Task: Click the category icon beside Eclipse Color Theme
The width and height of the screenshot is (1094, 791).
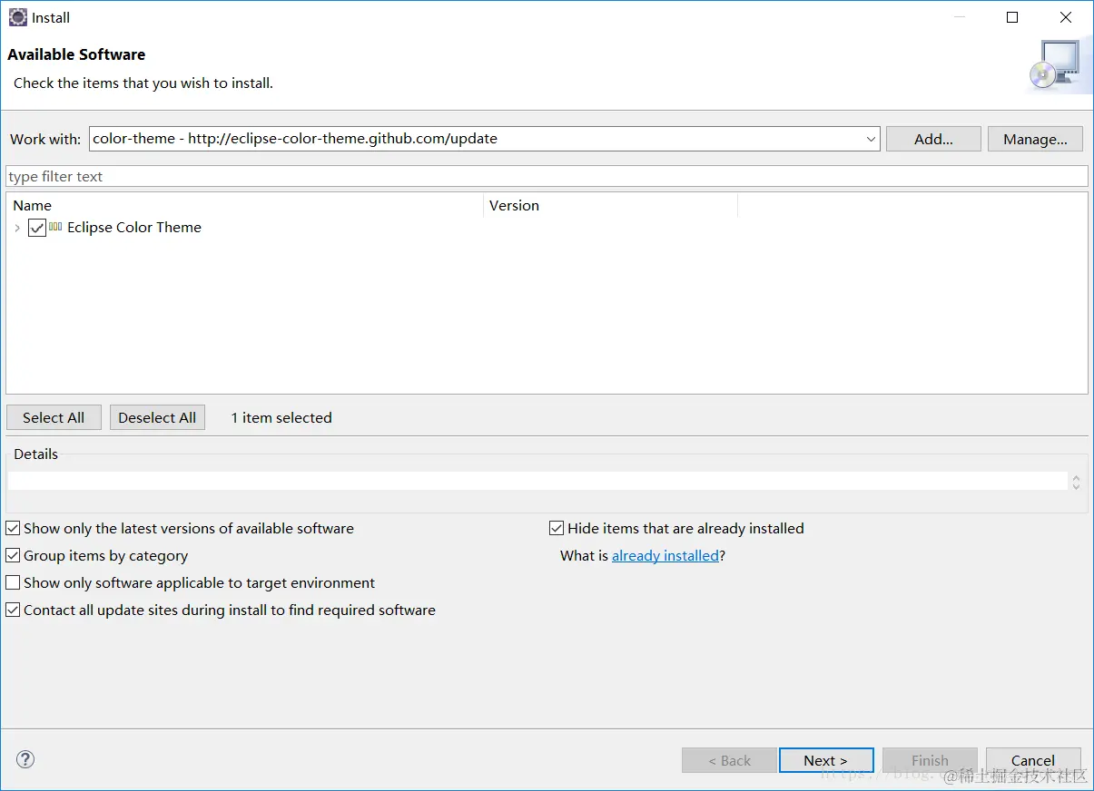Action: tap(55, 227)
